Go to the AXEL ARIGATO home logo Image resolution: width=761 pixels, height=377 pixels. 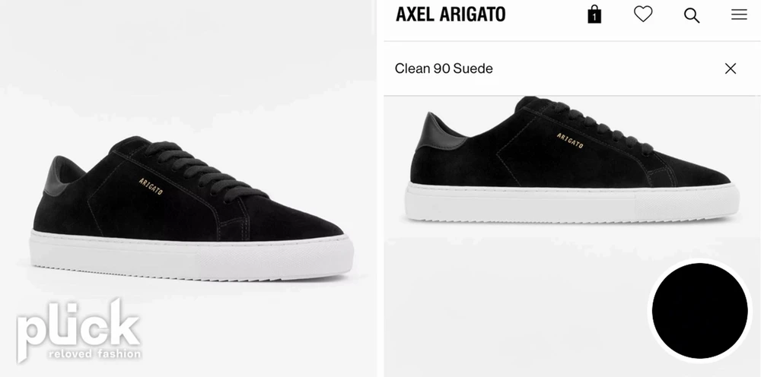[x=451, y=14]
